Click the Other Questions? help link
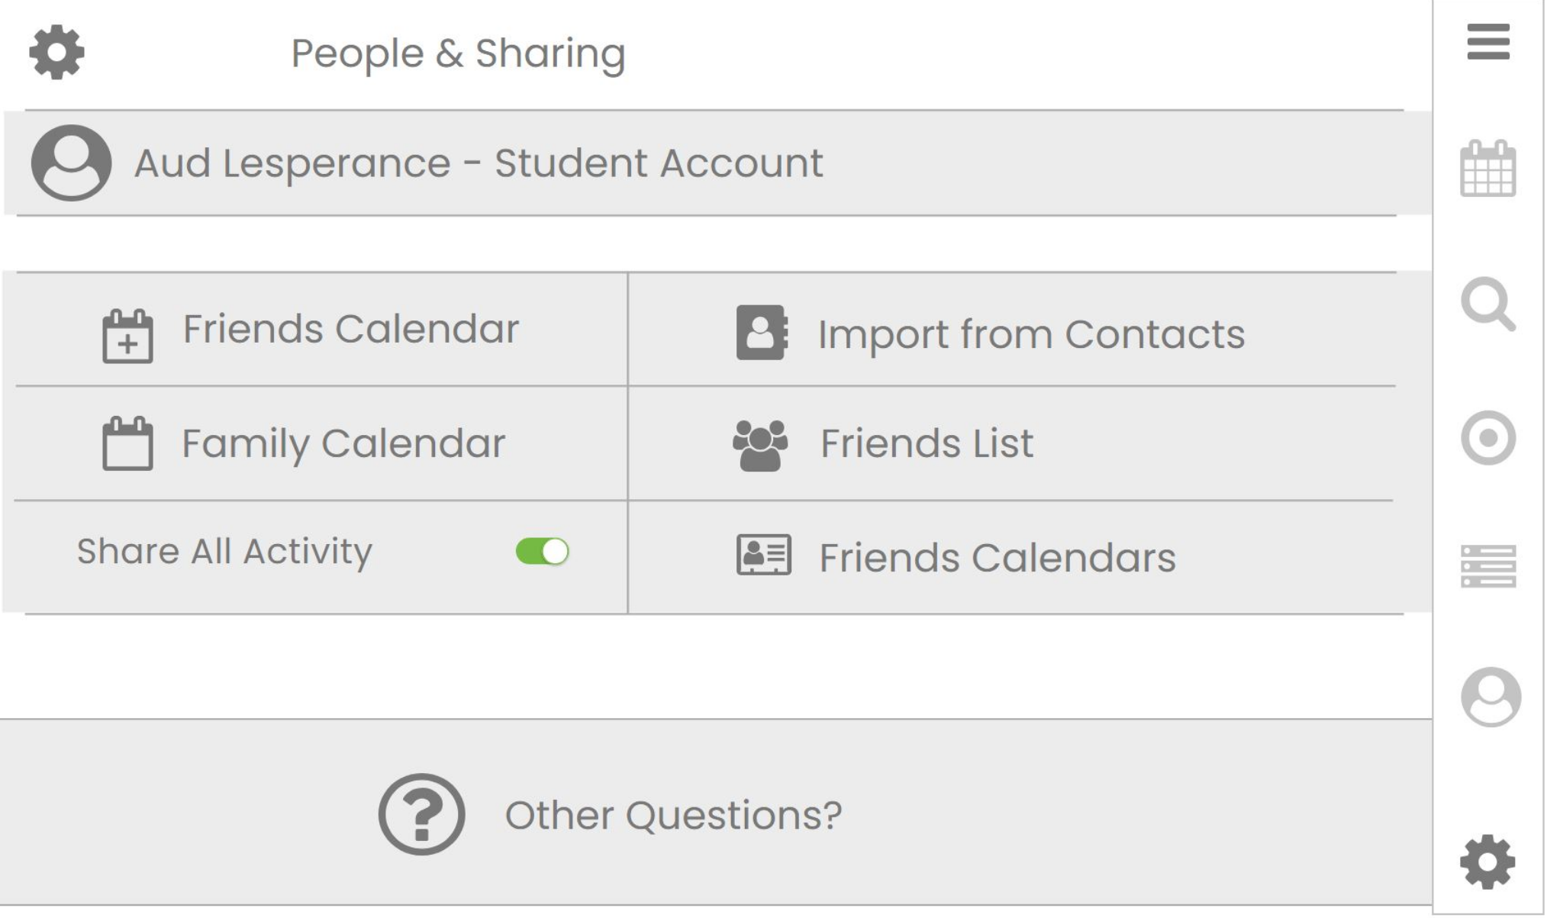 (672, 815)
